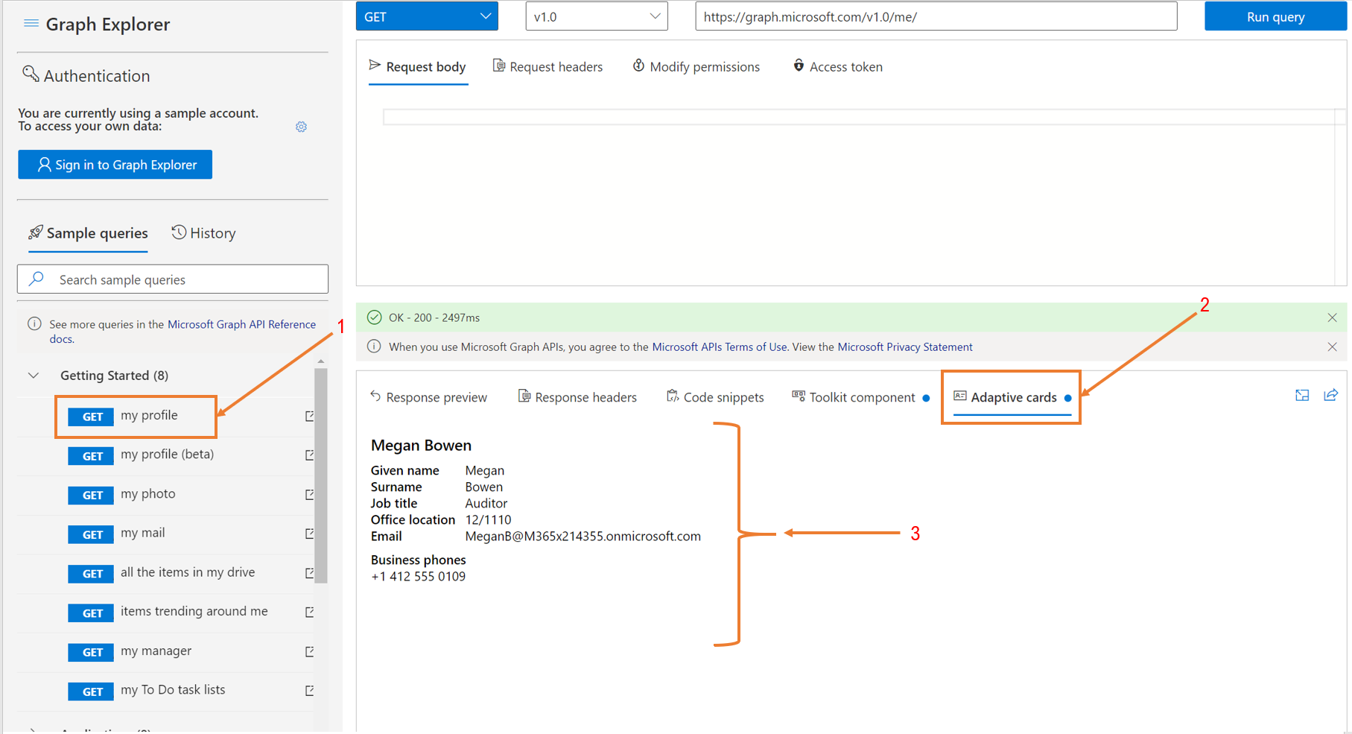Open the Toolkit component tab
The image size is (1352, 734).
pos(860,397)
